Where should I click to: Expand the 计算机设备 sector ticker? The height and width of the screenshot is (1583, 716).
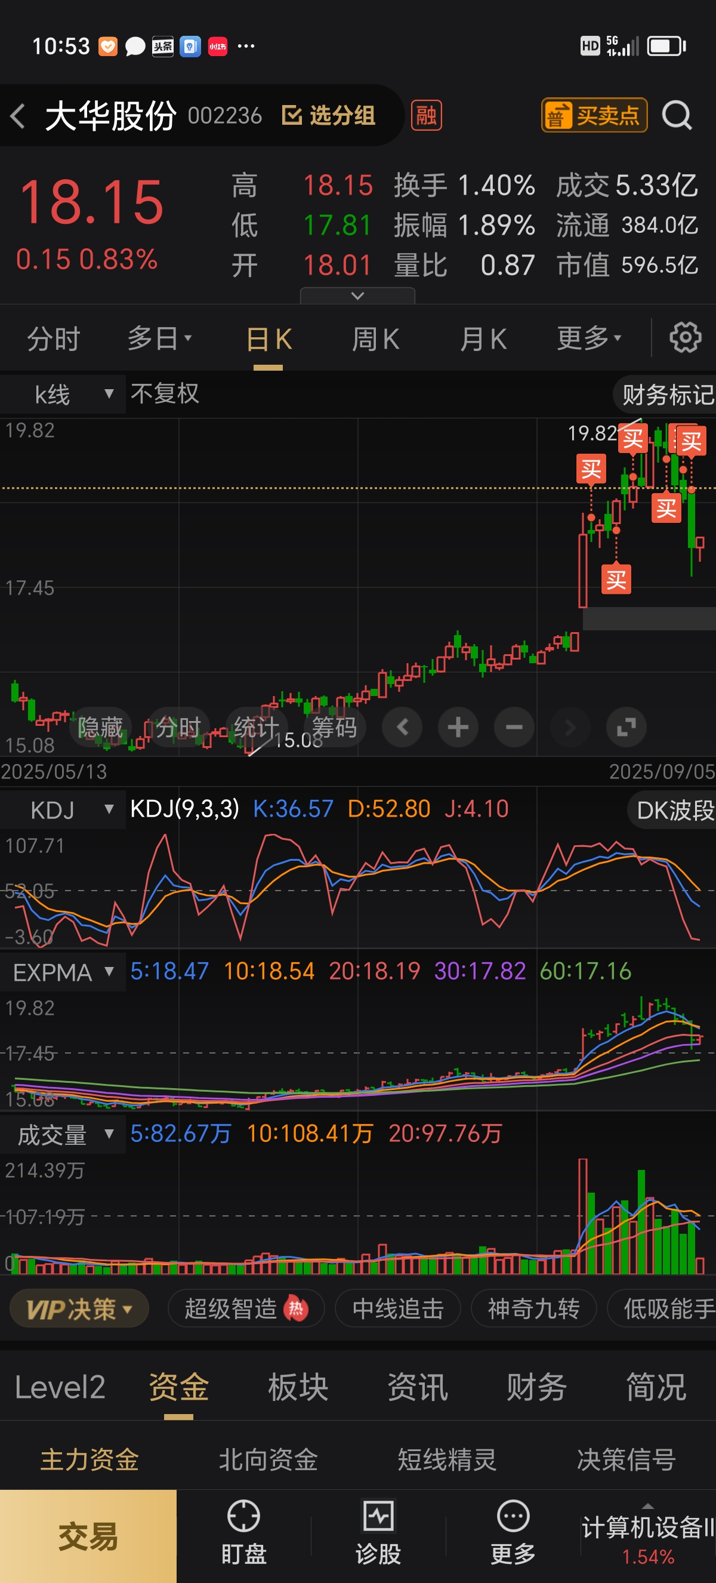648,1536
